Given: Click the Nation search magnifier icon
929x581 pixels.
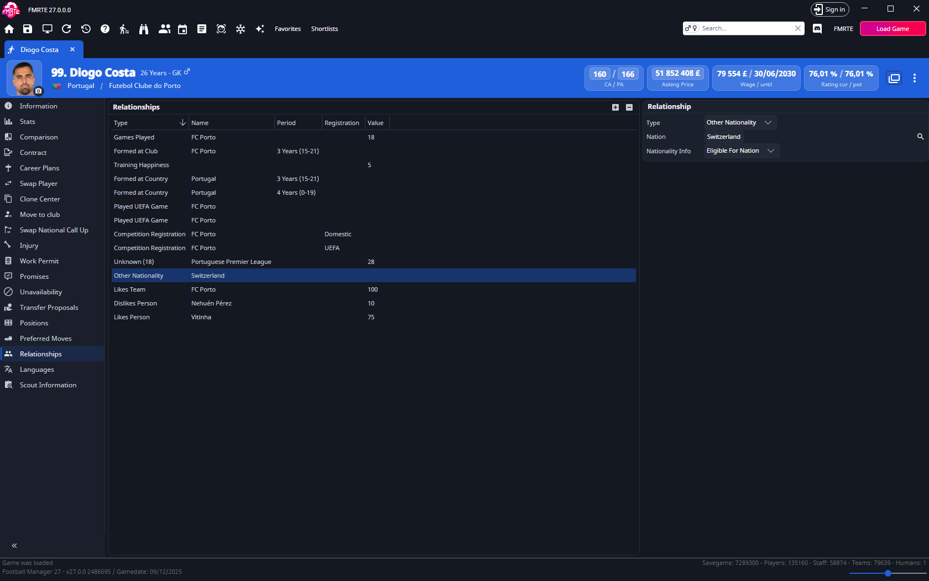Looking at the screenshot, I should click(920, 137).
